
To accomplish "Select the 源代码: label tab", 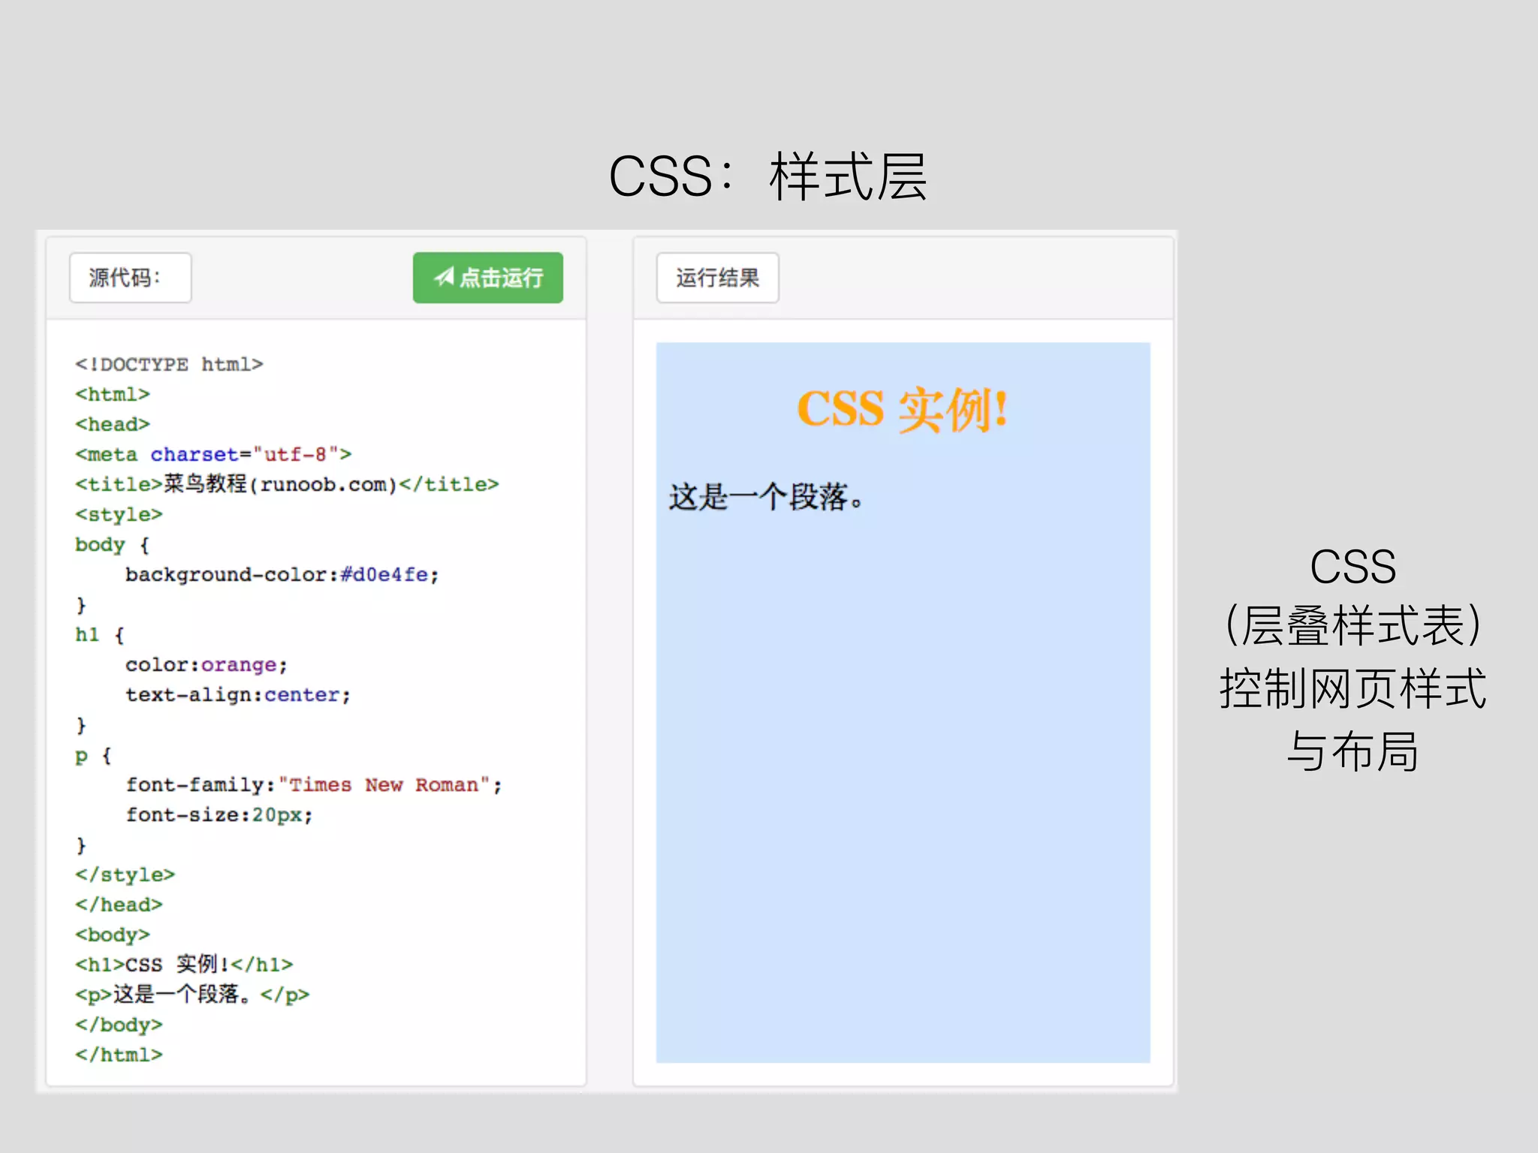I will click(130, 278).
